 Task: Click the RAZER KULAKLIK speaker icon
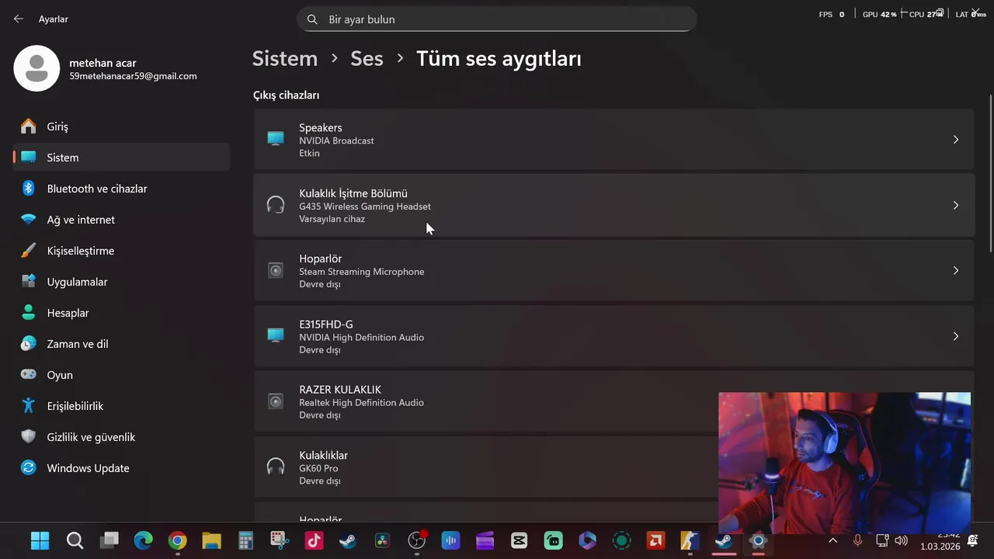[x=276, y=401]
